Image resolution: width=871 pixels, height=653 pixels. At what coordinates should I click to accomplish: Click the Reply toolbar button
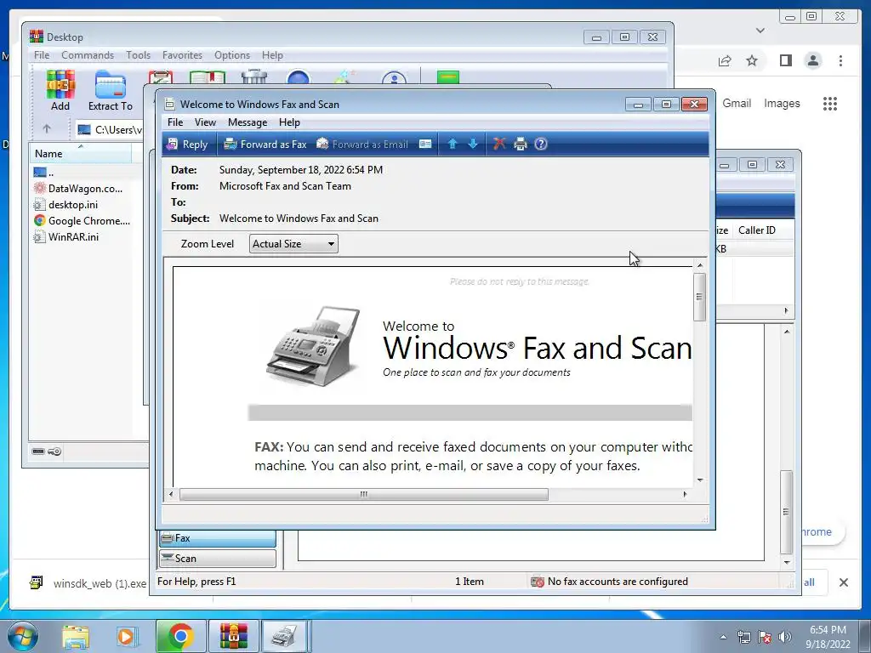coord(188,145)
